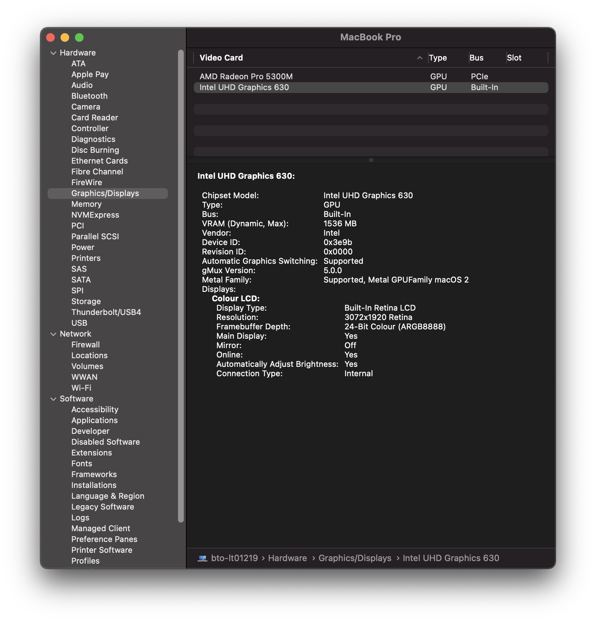This screenshot has height=622, width=596.
Task: Open Memory in the sidebar
Action: (x=86, y=204)
